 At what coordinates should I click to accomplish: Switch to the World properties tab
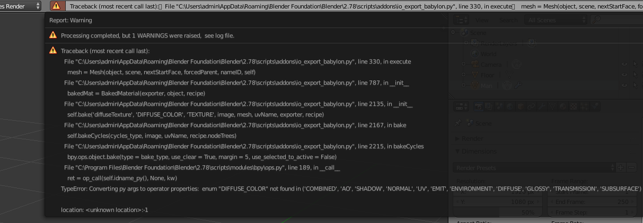click(511, 107)
